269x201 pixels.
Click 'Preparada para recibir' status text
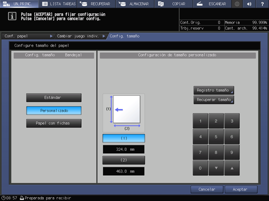pyautogui.click(x=48, y=198)
